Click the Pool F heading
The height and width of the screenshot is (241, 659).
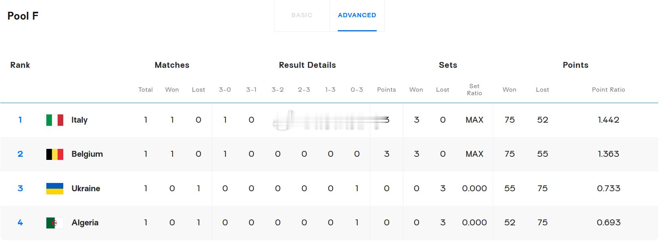(23, 16)
